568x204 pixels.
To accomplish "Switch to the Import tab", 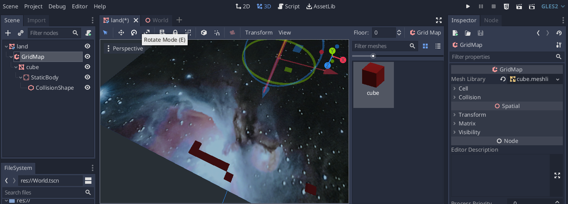I will pos(36,20).
